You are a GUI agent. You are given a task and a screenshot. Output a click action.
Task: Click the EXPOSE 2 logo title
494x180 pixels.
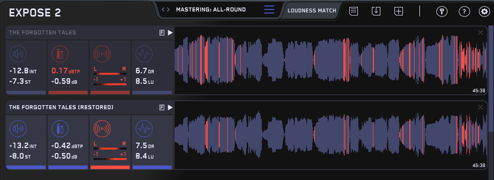(35, 13)
